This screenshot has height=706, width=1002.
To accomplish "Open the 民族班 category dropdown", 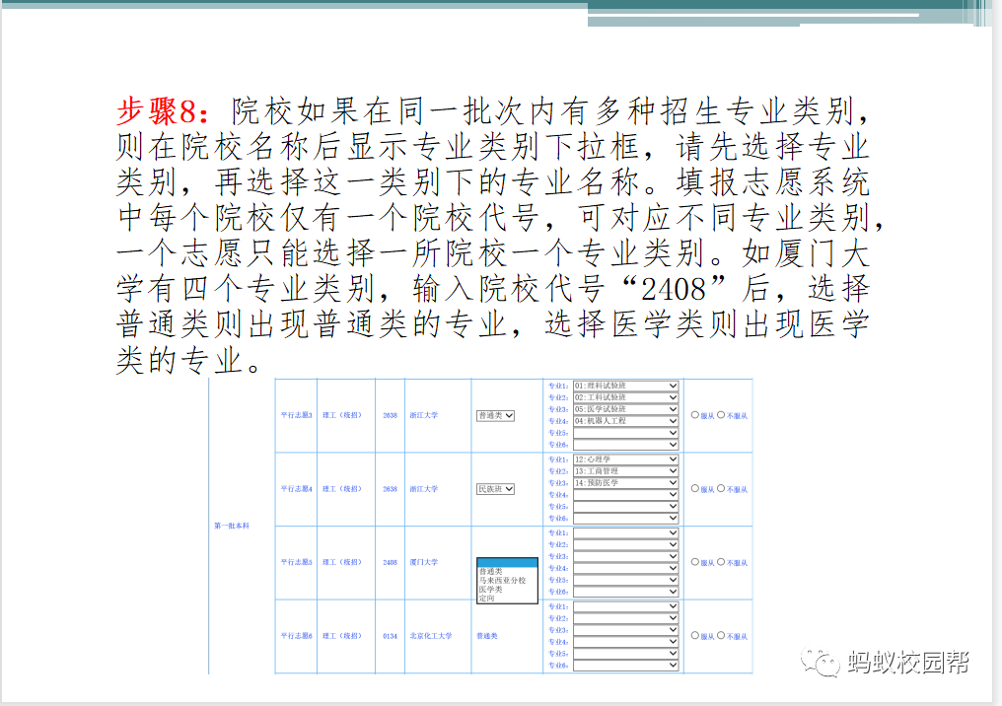I will click(495, 489).
